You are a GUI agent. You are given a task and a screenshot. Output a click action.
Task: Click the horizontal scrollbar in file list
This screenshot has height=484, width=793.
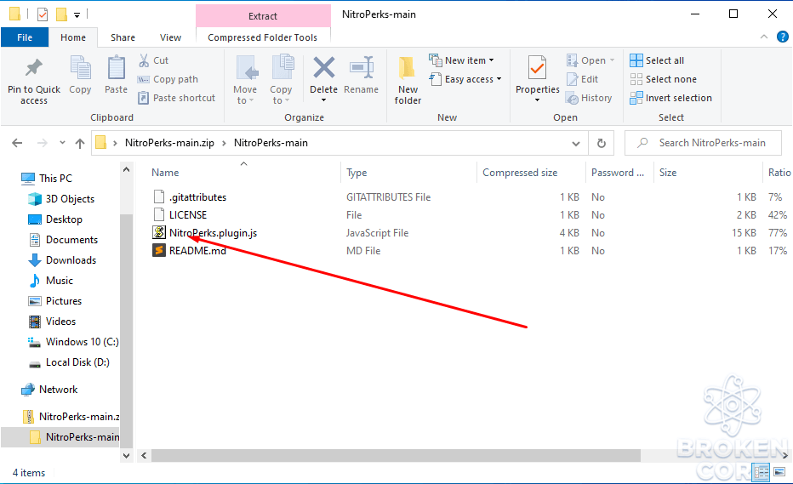click(x=396, y=456)
